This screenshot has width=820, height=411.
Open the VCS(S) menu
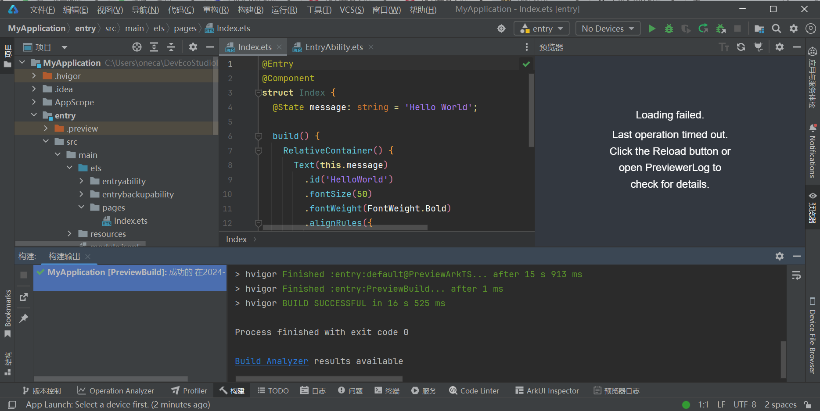click(x=352, y=10)
